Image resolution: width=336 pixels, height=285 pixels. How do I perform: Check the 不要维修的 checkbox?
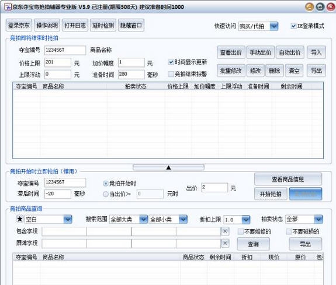pyautogui.click(x=241, y=231)
